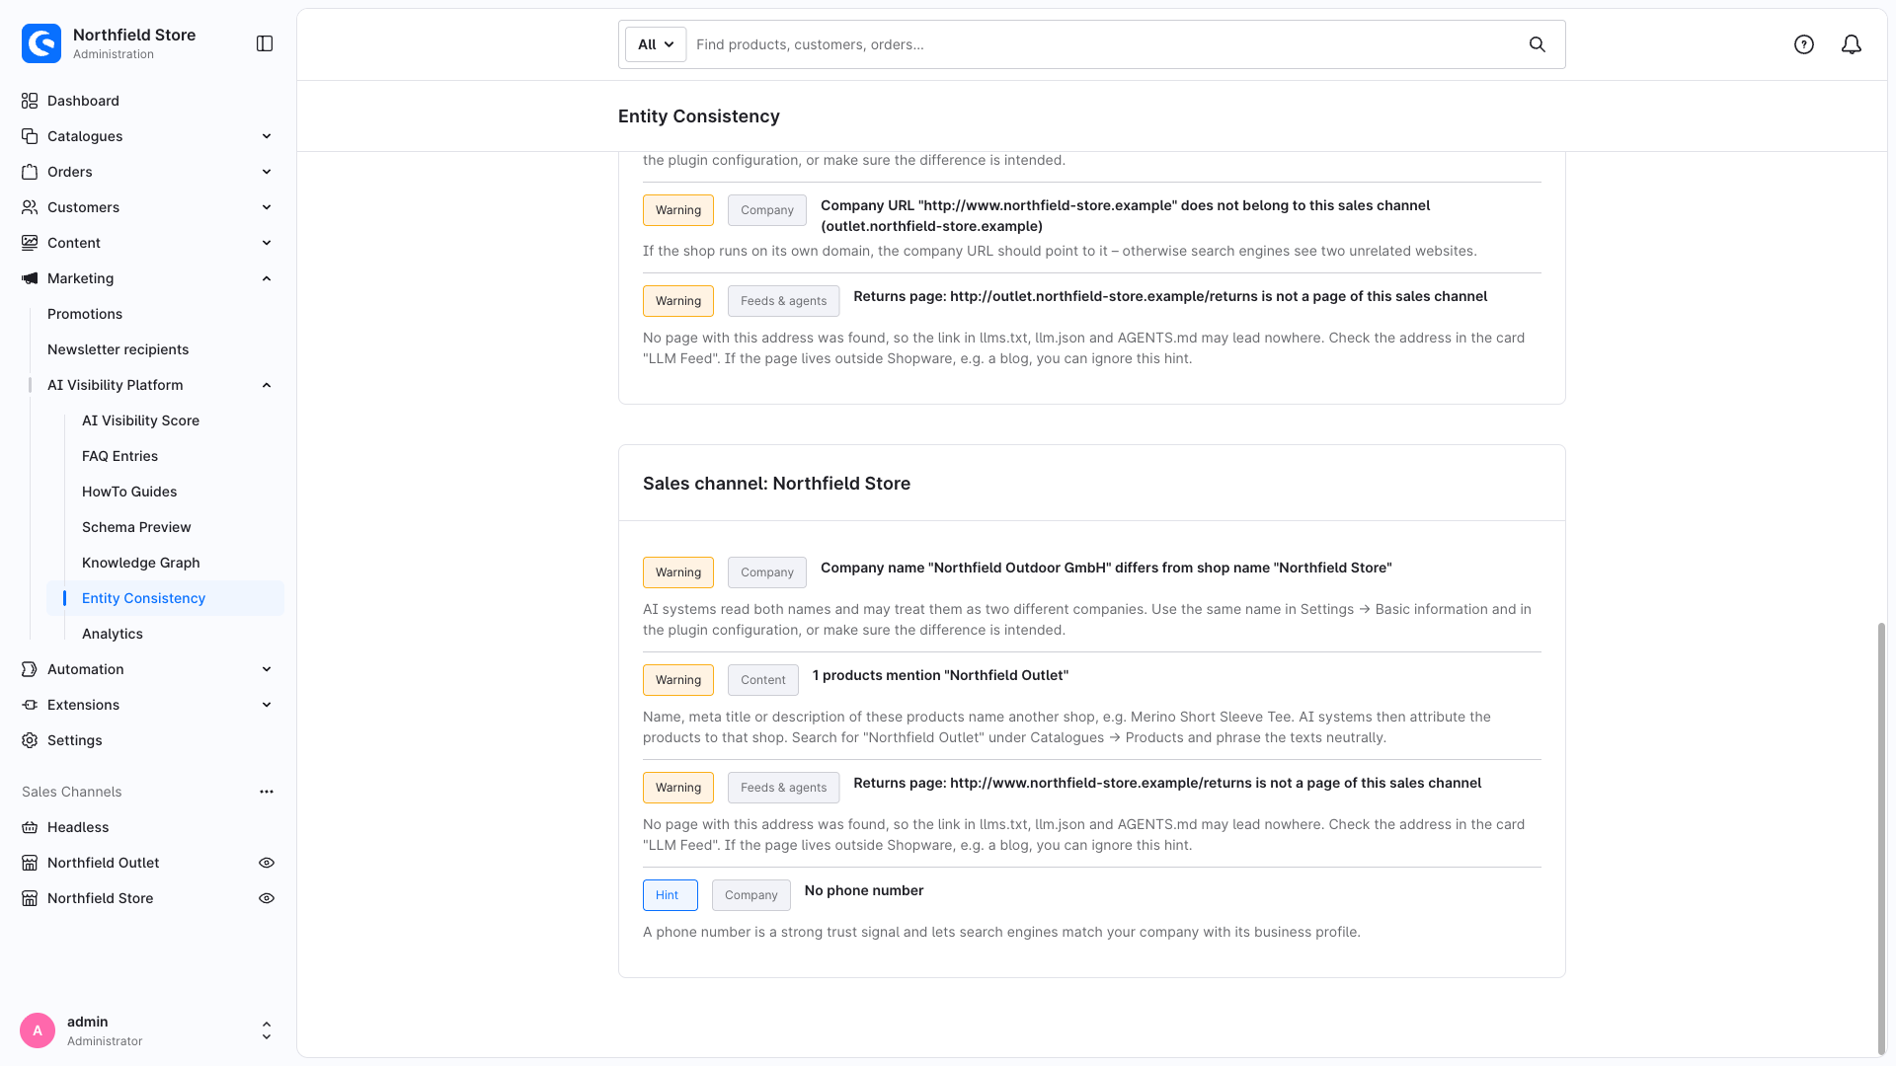Click the Automation icon in sidebar
The image size is (1896, 1066).
30,669
